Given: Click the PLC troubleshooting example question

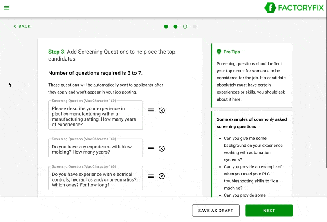Looking at the screenshot, I should point(253,177).
